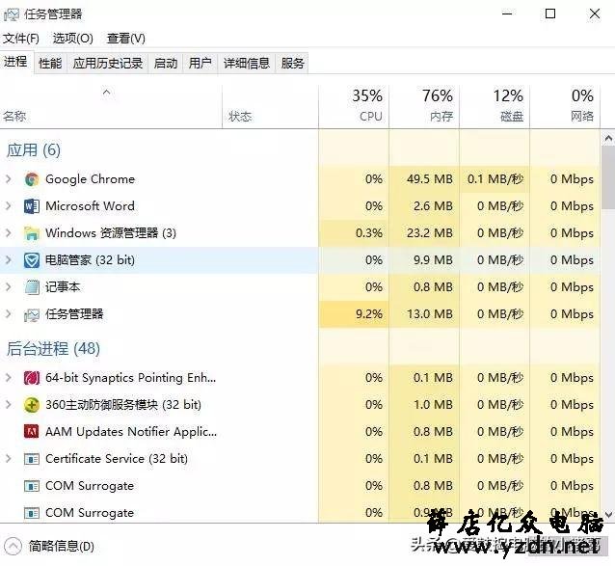This screenshot has width=615, height=566.
Task: Sort by the 磁盘 12% column header
Action: coord(495,107)
